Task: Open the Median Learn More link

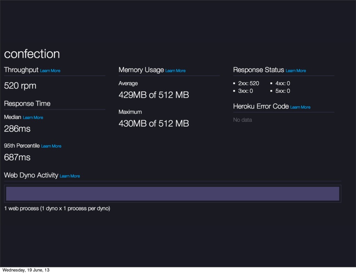Action: 33,118
